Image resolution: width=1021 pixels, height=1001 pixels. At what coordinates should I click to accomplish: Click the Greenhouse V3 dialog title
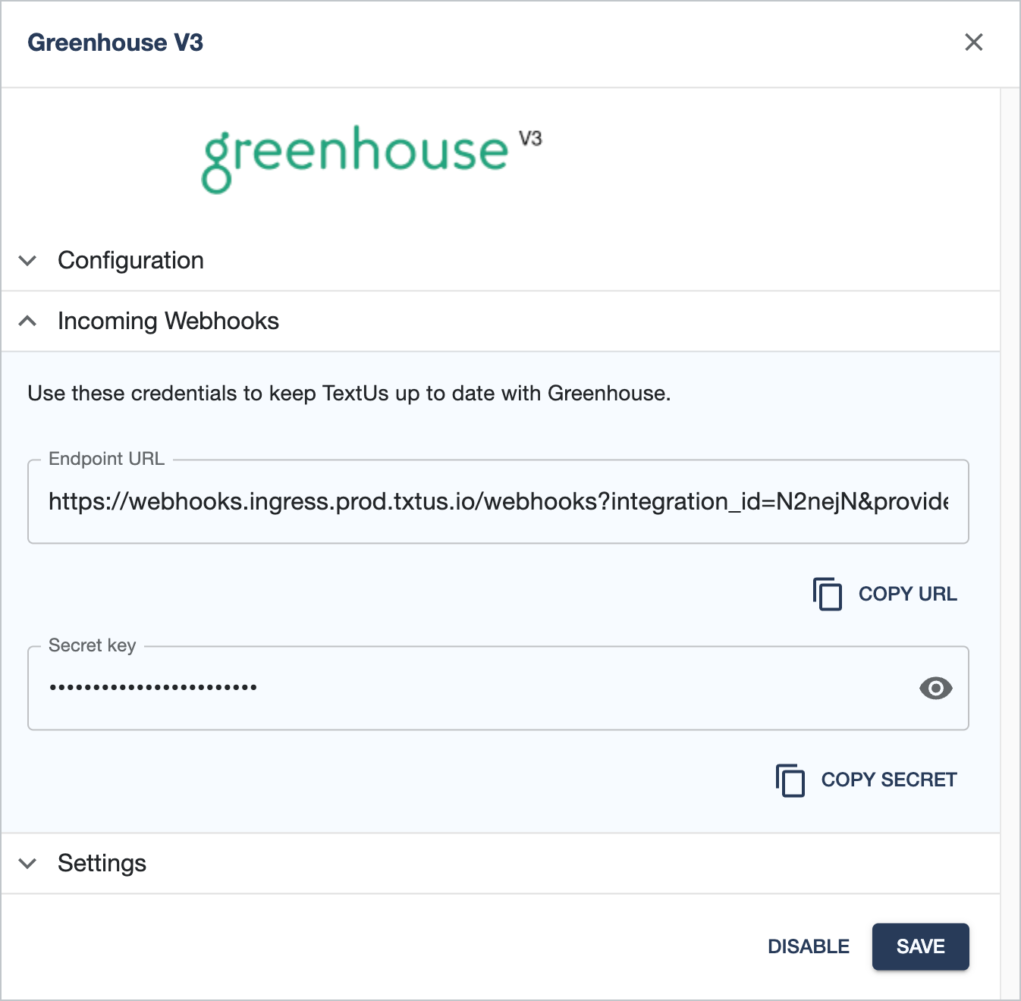[115, 43]
